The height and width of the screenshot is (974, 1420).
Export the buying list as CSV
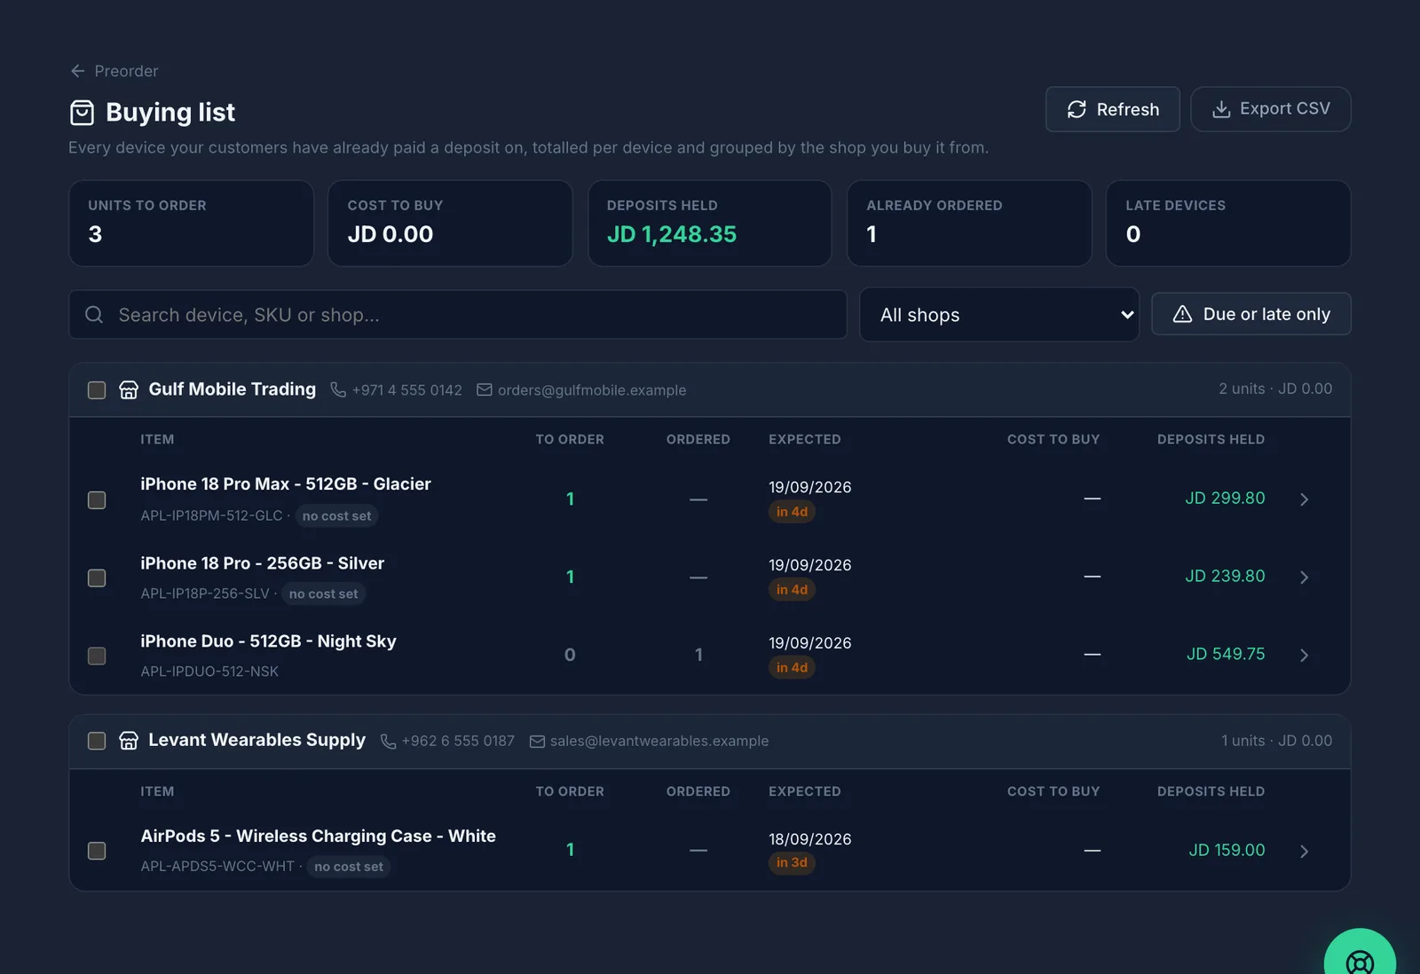[1271, 109]
